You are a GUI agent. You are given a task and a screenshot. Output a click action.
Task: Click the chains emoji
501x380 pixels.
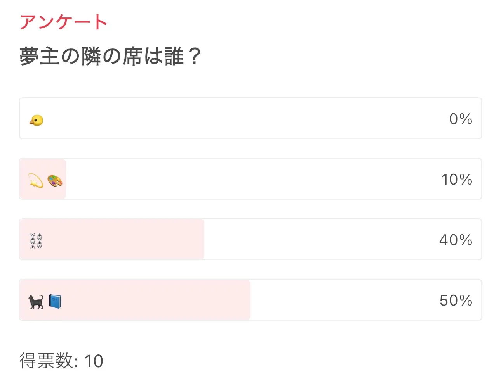[x=36, y=241]
